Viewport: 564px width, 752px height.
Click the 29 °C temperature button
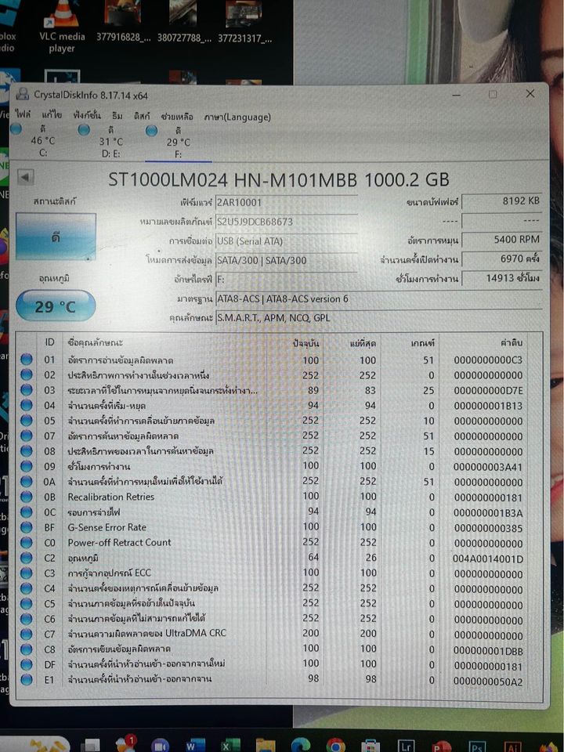pyautogui.click(x=56, y=305)
